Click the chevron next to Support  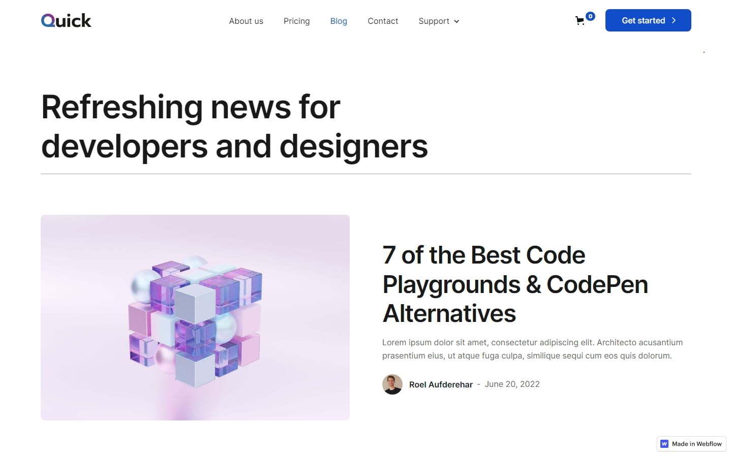coord(456,21)
